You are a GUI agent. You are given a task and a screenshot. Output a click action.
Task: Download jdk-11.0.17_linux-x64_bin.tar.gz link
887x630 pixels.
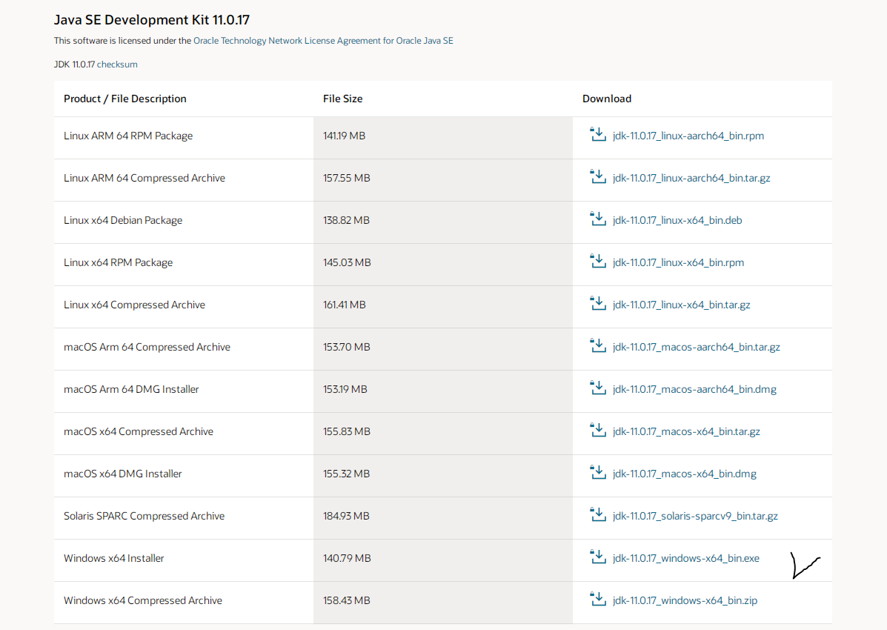point(681,305)
